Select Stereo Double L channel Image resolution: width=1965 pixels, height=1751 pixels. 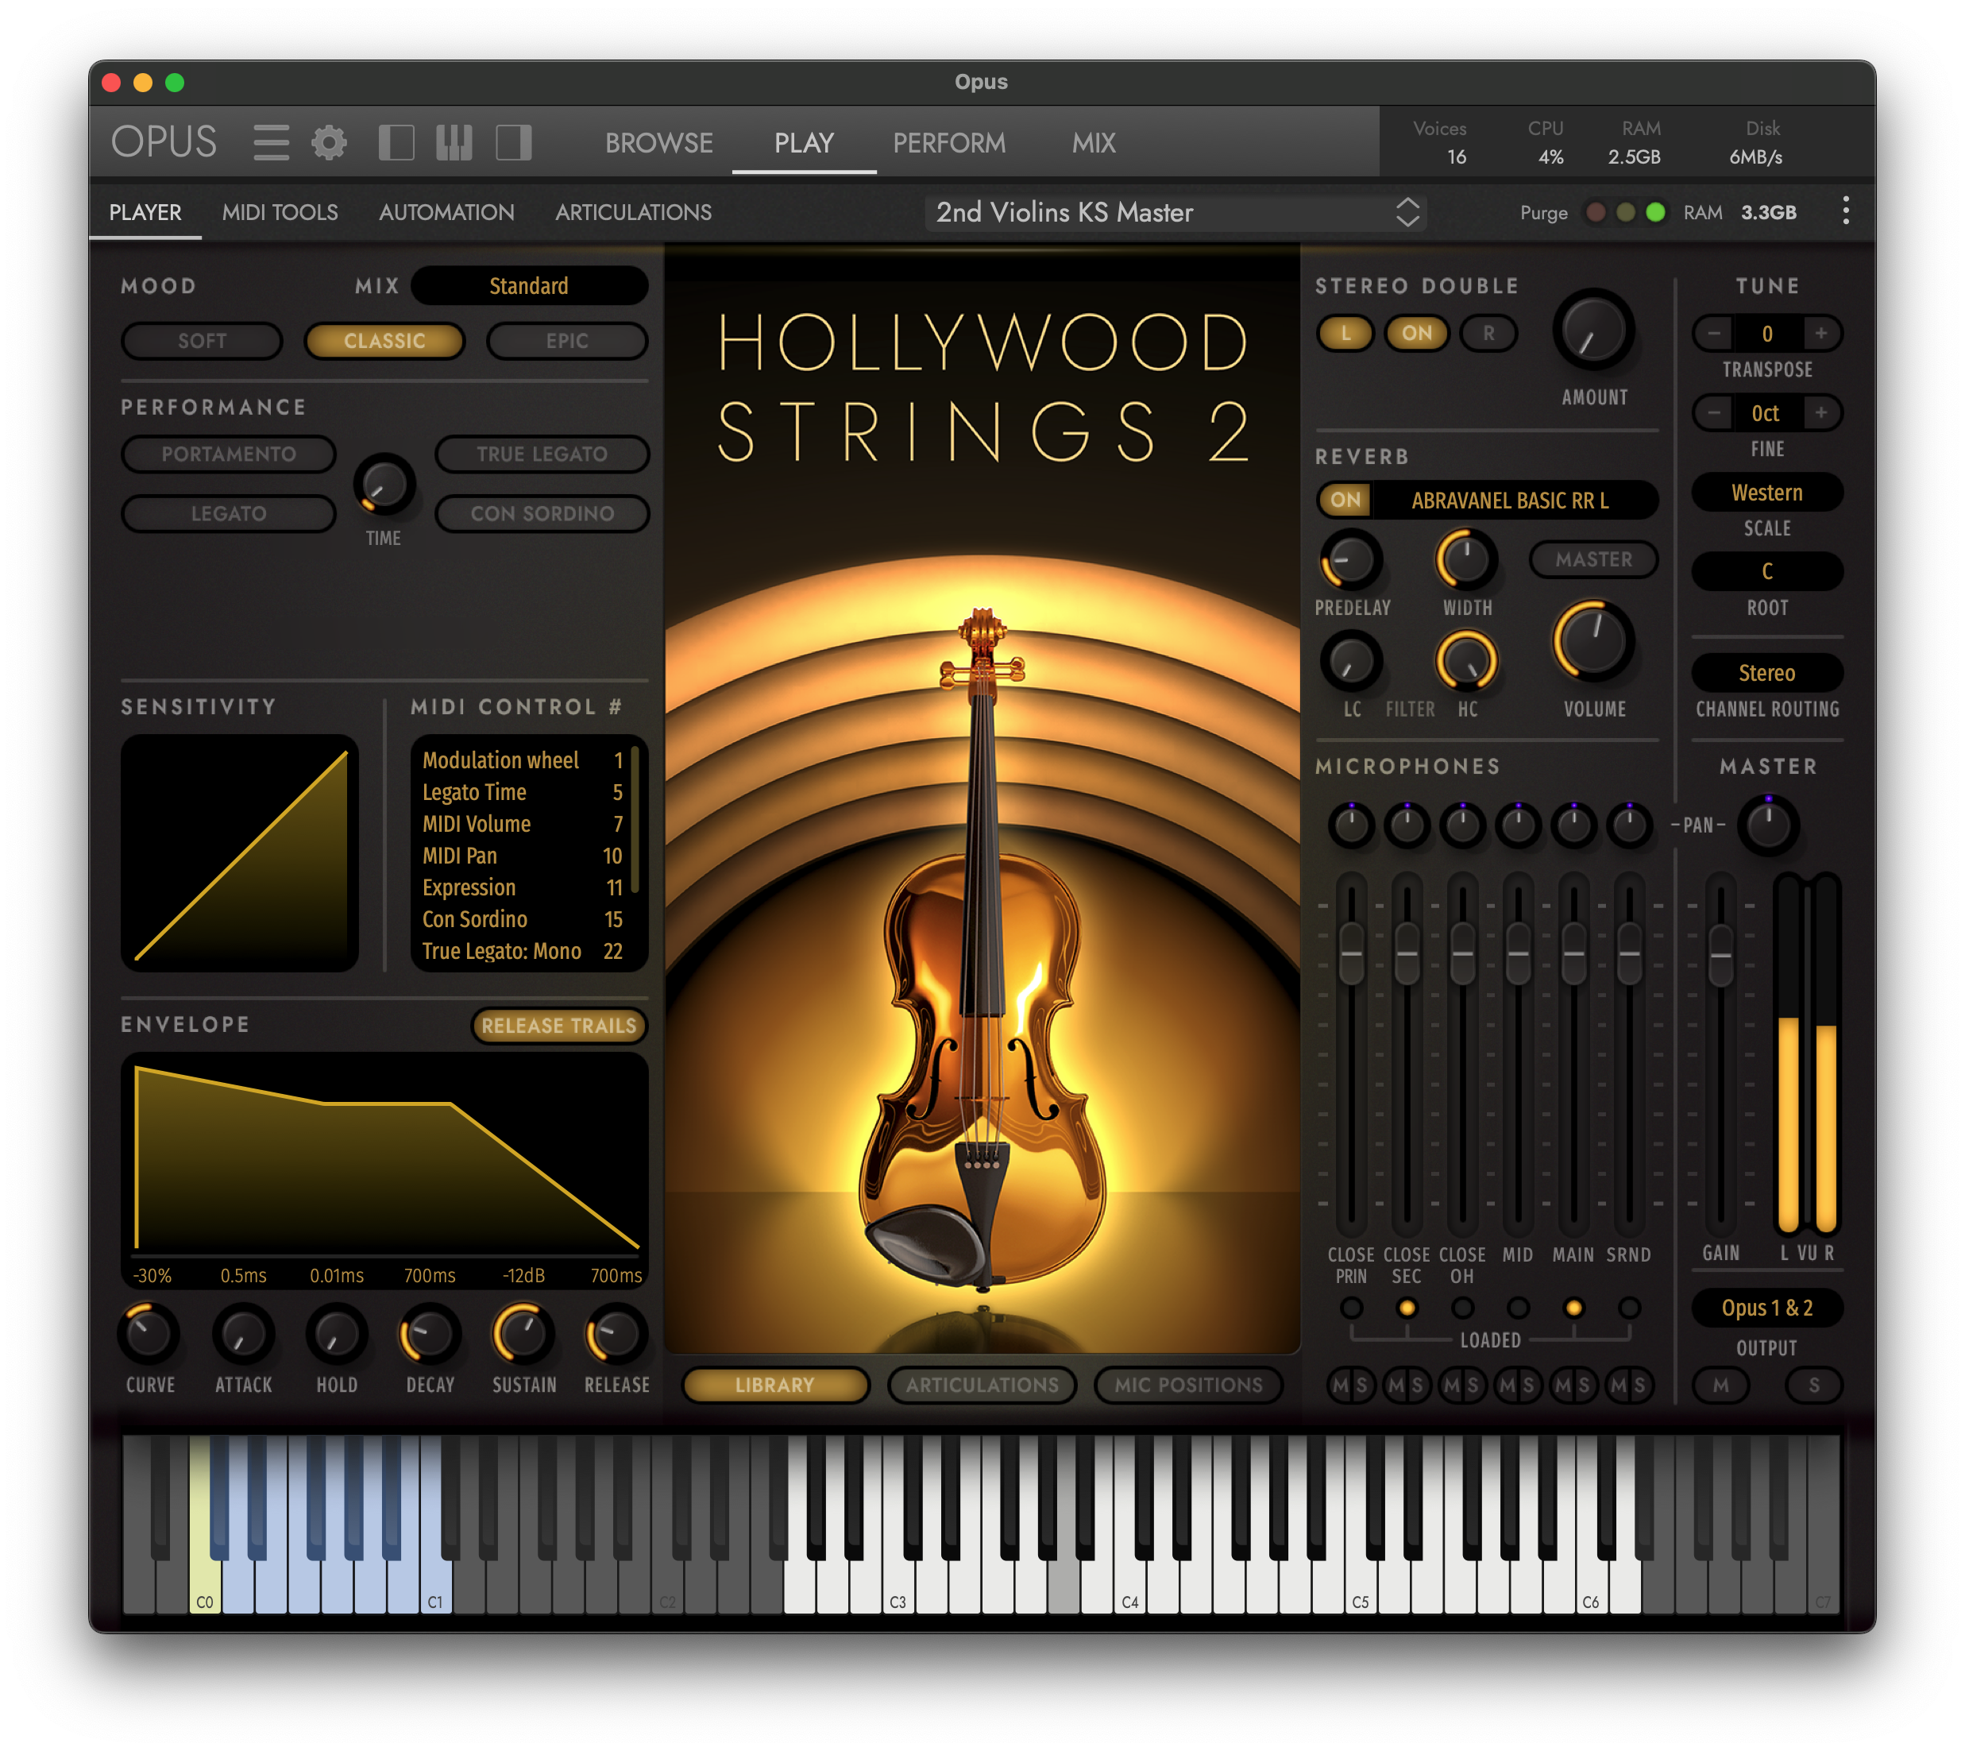[1345, 333]
